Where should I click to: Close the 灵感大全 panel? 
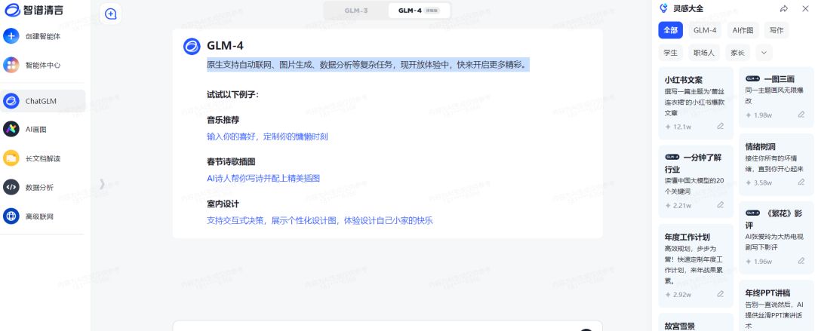click(804, 8)
